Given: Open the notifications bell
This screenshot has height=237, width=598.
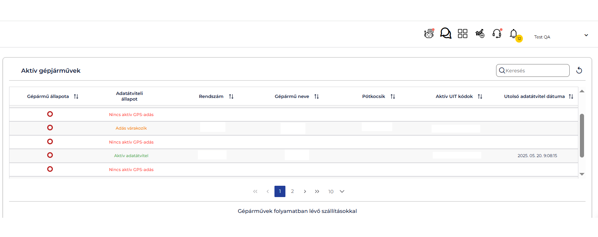Looking at the screenshot, I should [513, 34].
